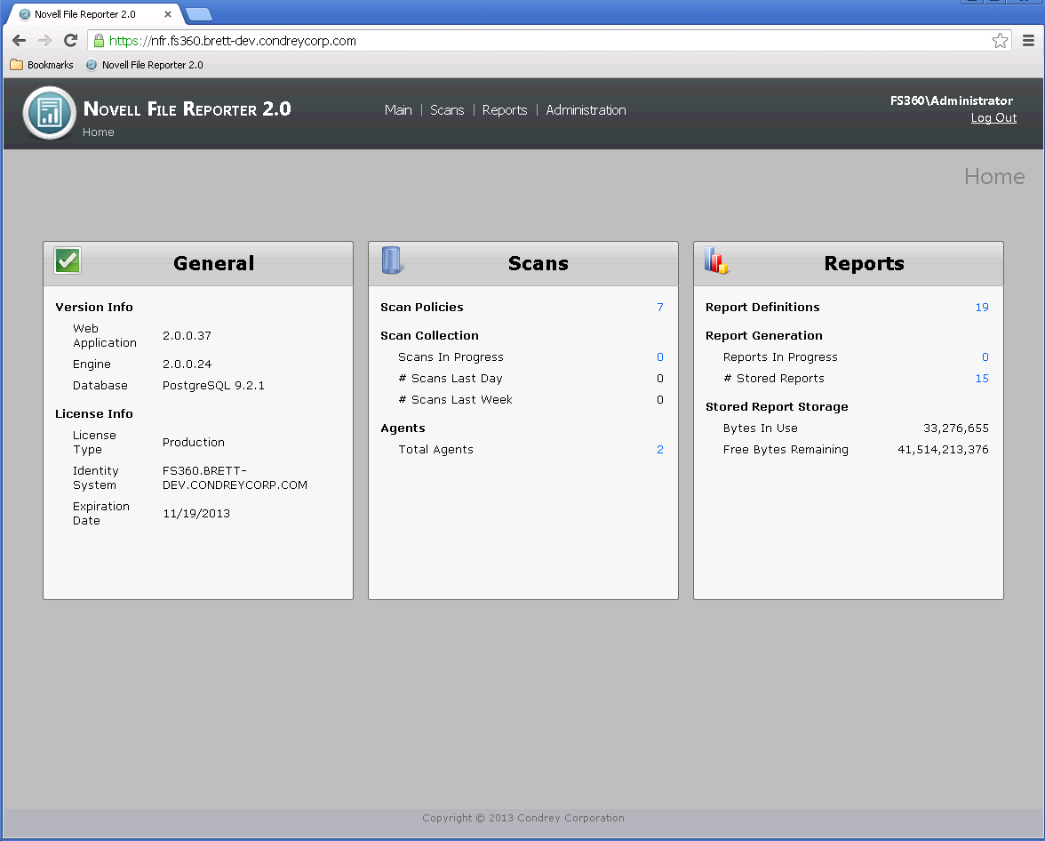
Task: Click the Reports panel heading
Action: [865, 264]
